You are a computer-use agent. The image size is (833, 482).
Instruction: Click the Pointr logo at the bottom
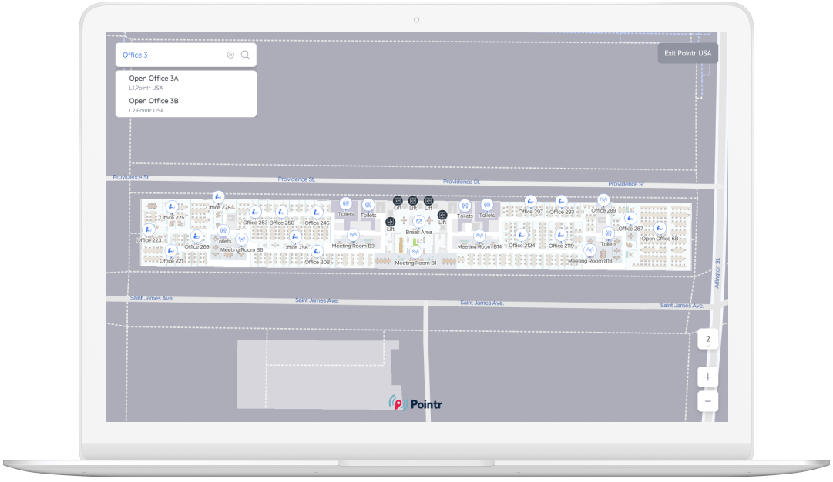(415, 403)
